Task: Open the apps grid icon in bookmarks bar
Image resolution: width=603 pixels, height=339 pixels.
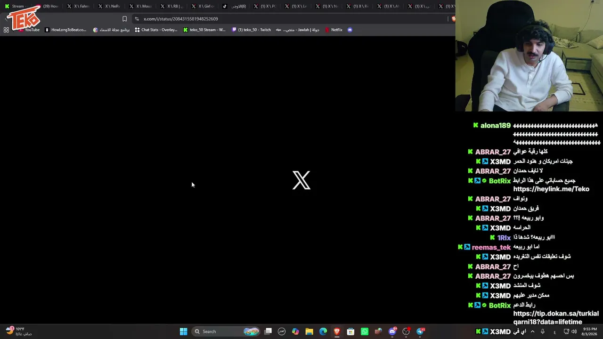Action: 6,30
